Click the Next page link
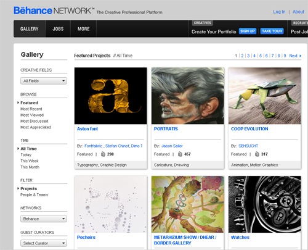 pos(293,56)
